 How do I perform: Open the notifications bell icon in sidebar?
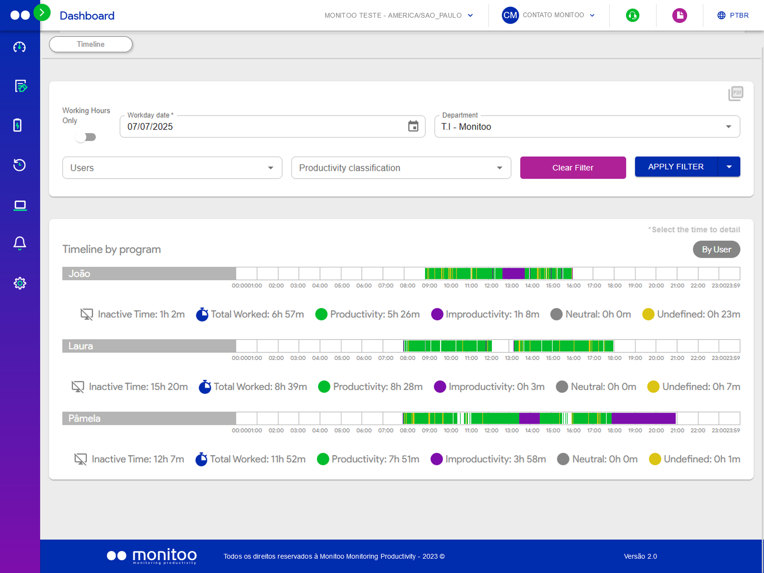point(20,244)
